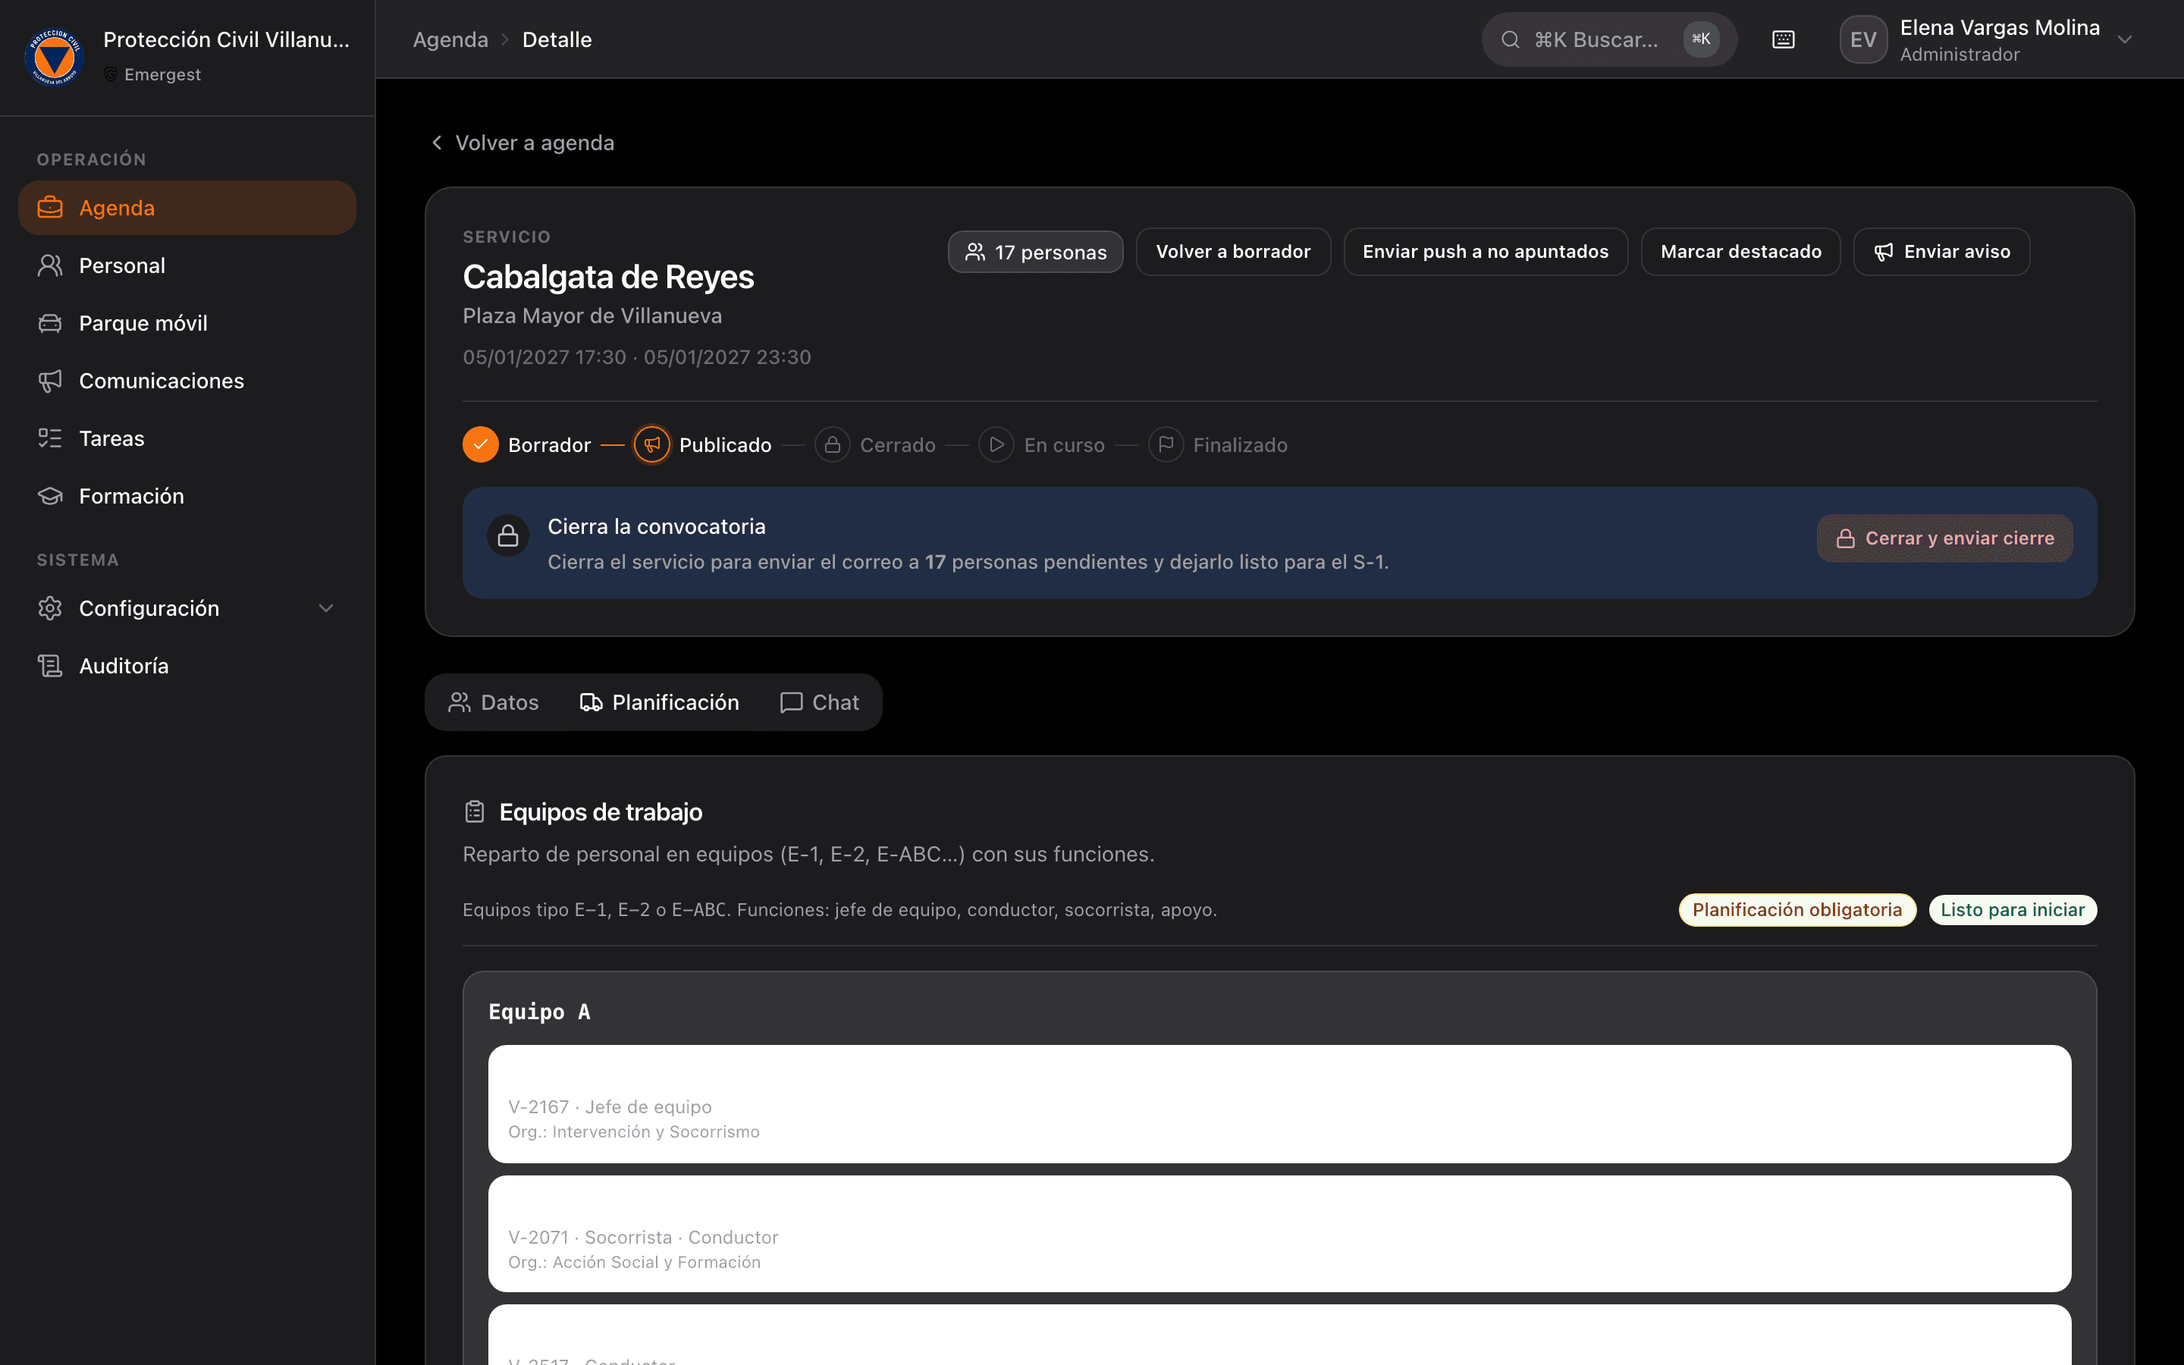Go to Personal in the sidebar
Viewport: 2184px width, 1365px height.
187,265
